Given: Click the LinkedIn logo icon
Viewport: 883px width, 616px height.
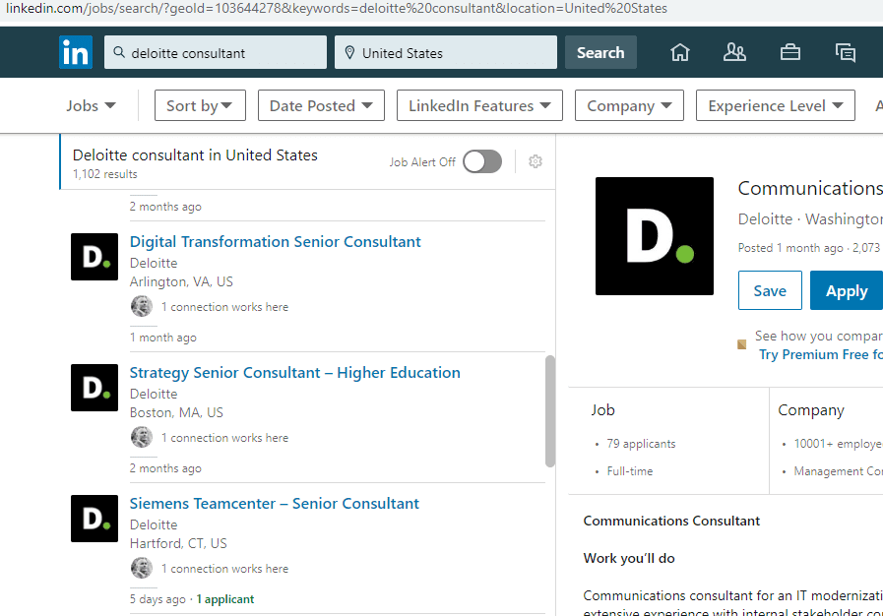Looking at the screenshot, I should tap(76, 52).
